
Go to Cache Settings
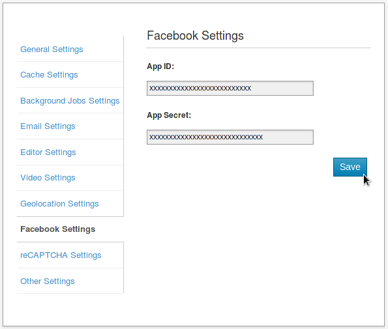click(x=49, y=75)
